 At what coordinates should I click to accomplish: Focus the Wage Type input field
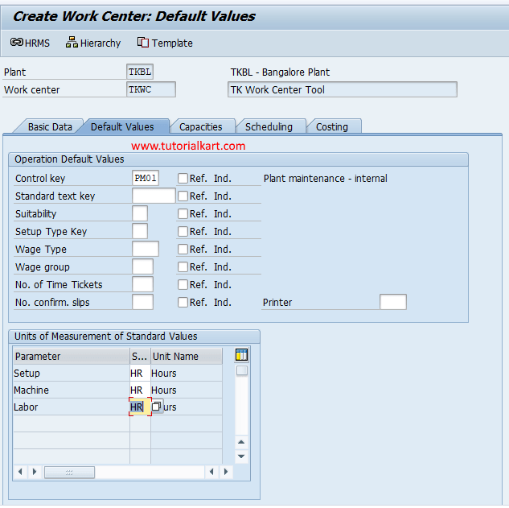click(x=146, y=249)
